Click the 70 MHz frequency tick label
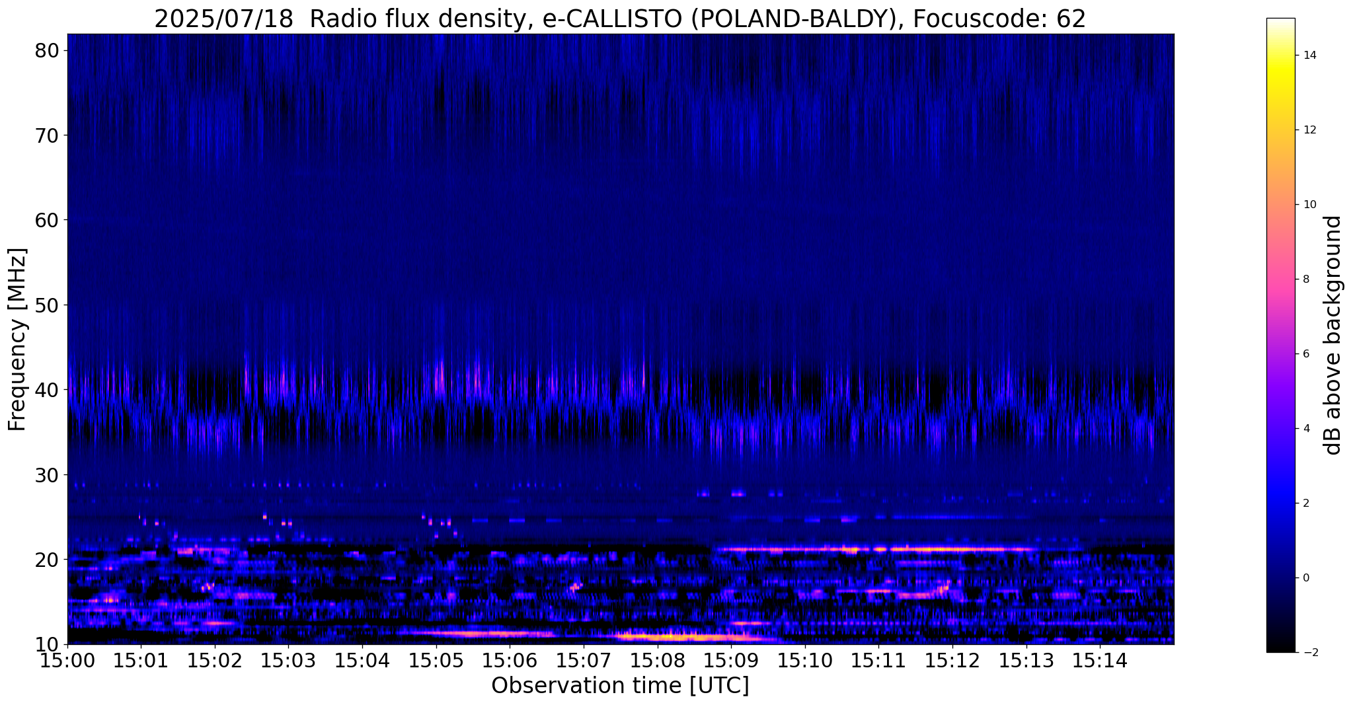The height and width of the screenshot is (705, 1353). (x=47, y=135)
